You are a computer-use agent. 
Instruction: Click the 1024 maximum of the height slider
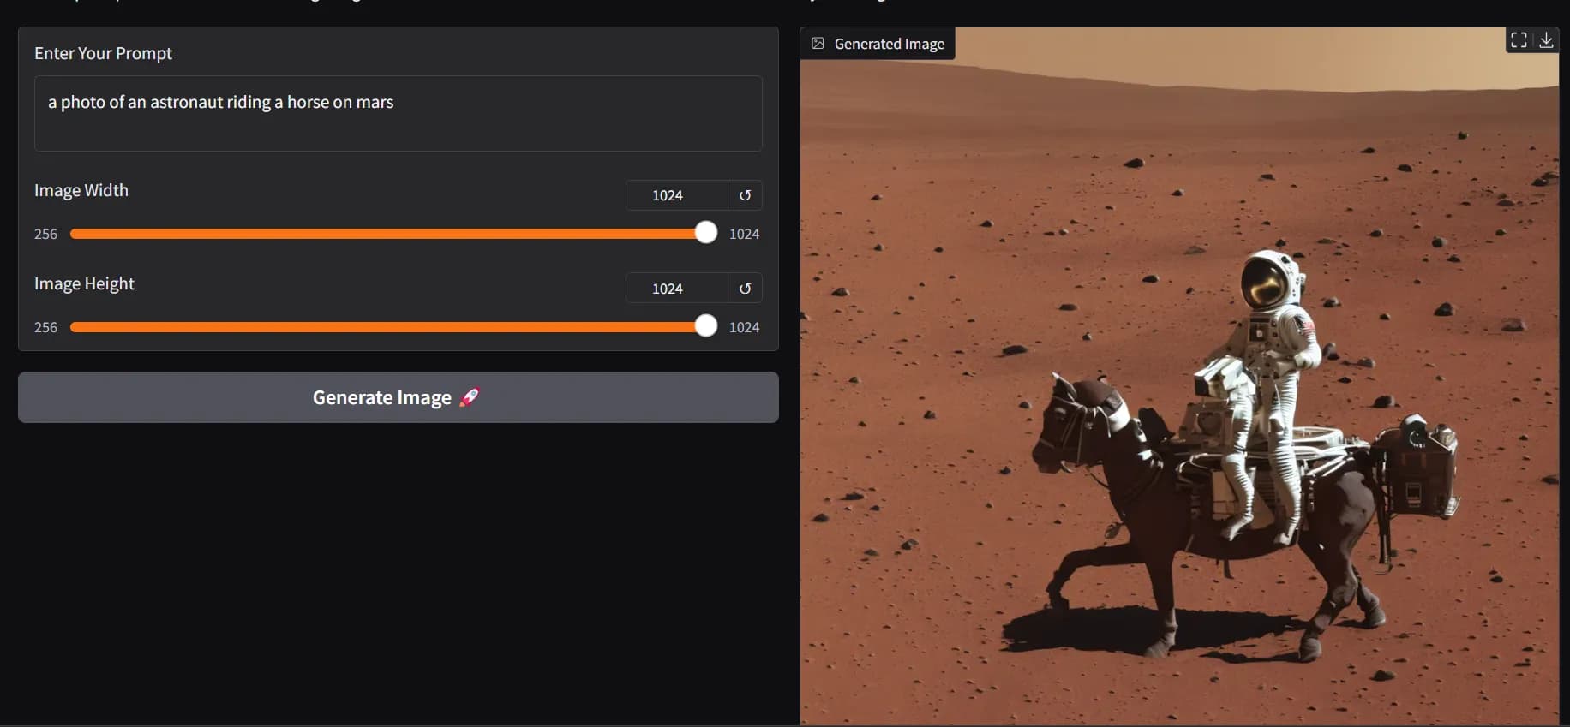pos(744,327)
